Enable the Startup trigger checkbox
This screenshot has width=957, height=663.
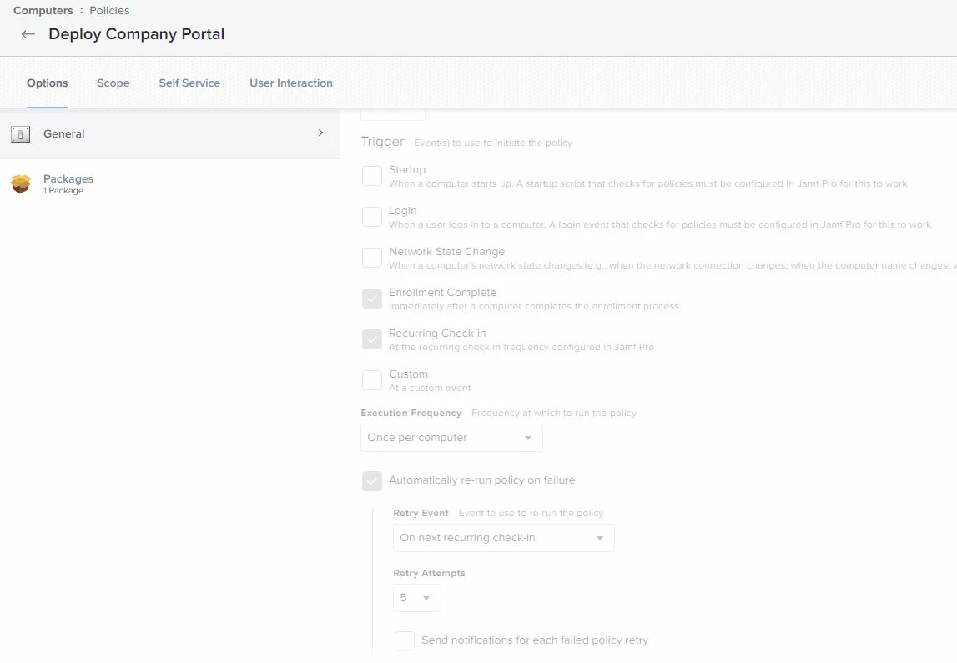(x=371, y=176)
